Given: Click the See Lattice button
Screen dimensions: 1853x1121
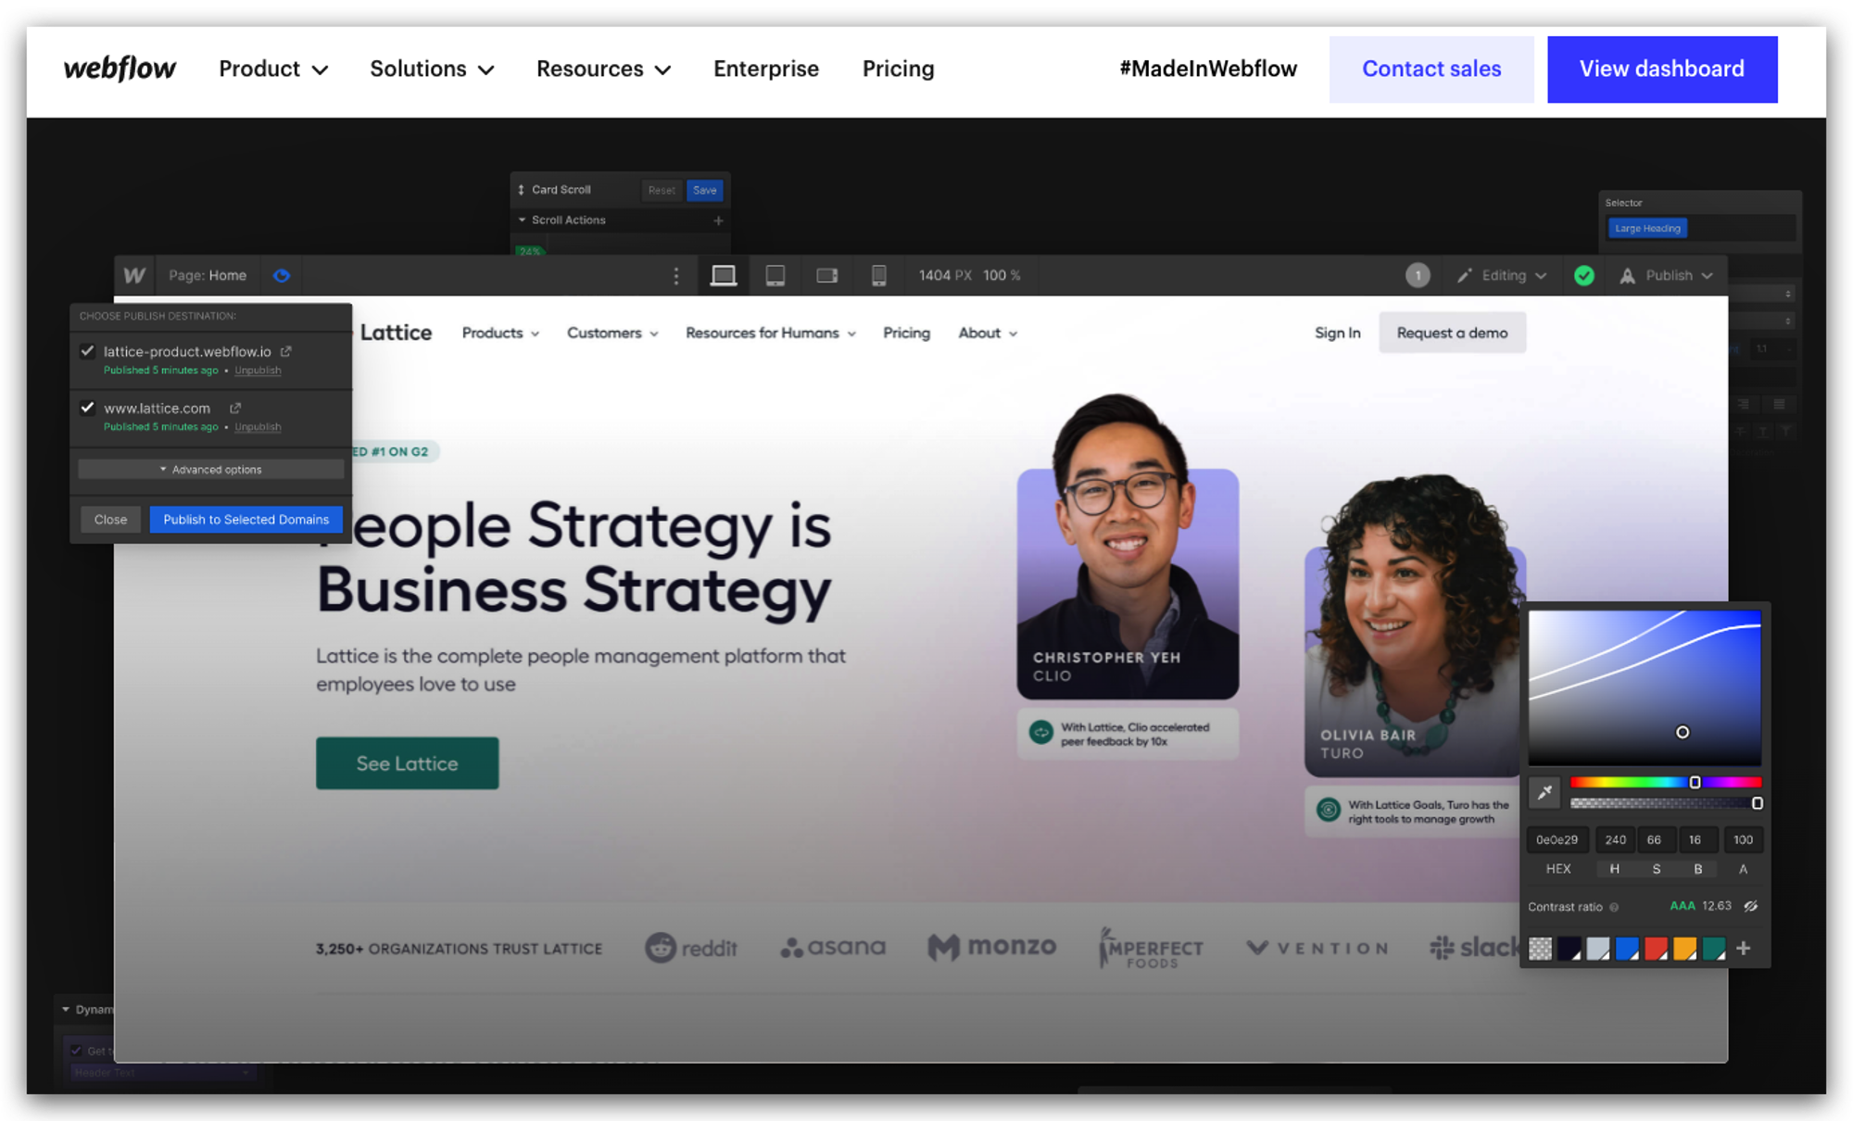Looking at the screenshot, I should tap(408, 763).
